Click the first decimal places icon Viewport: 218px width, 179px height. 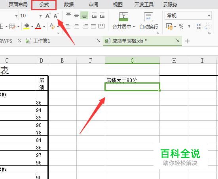(x=199, y=26)
